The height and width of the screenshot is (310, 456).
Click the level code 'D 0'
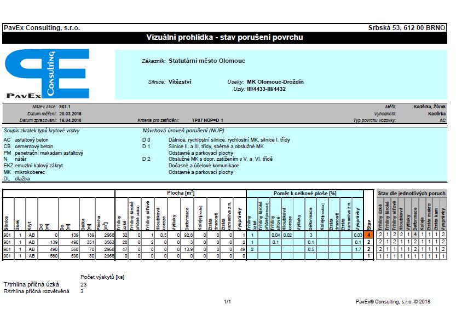(x=146, y=140)
